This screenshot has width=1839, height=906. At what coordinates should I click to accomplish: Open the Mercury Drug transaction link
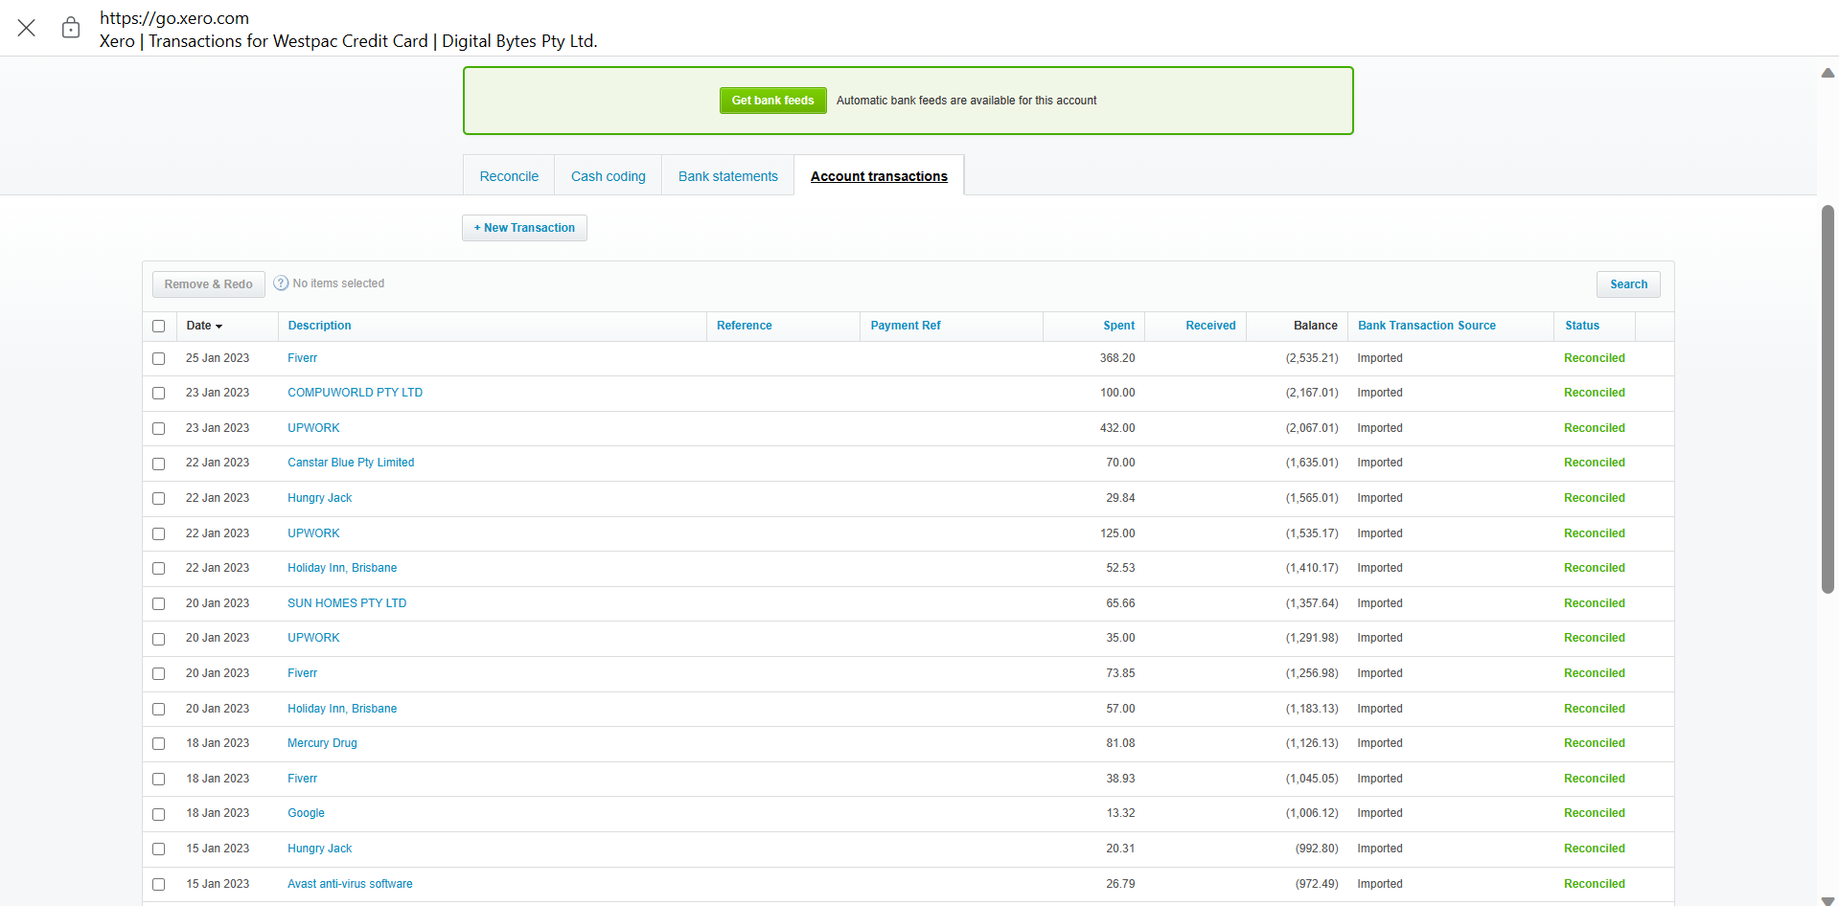[x=322, y=743]
